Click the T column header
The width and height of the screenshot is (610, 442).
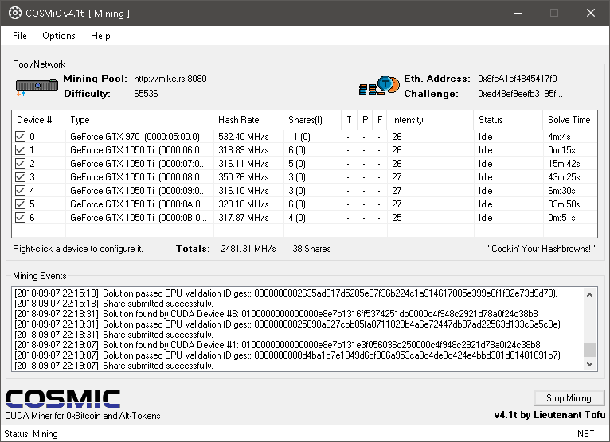350,120
